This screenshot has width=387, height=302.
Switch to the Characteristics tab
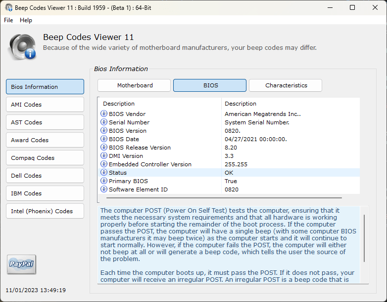(286, 85)
